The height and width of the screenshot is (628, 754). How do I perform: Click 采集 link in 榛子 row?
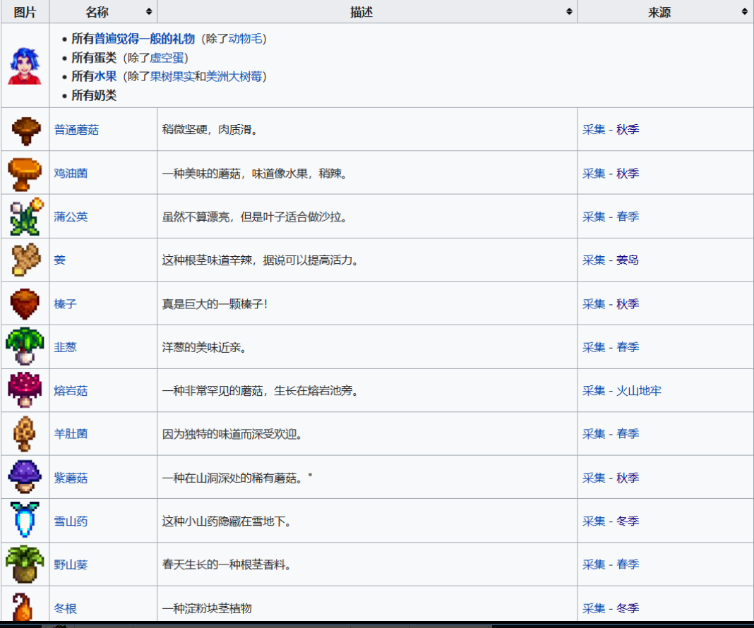[594, 303]
